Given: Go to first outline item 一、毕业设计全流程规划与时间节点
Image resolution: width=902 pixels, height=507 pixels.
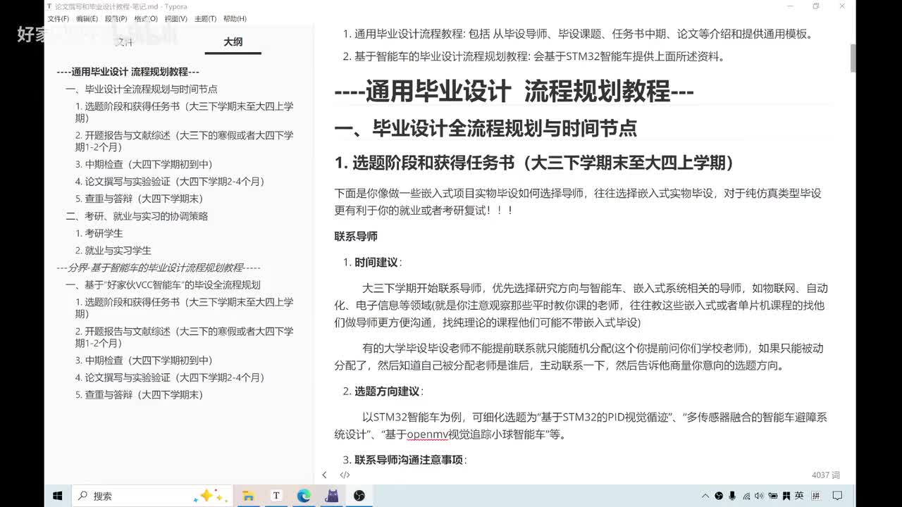Looking at the screenshot, I should click(x=142, y=89).
